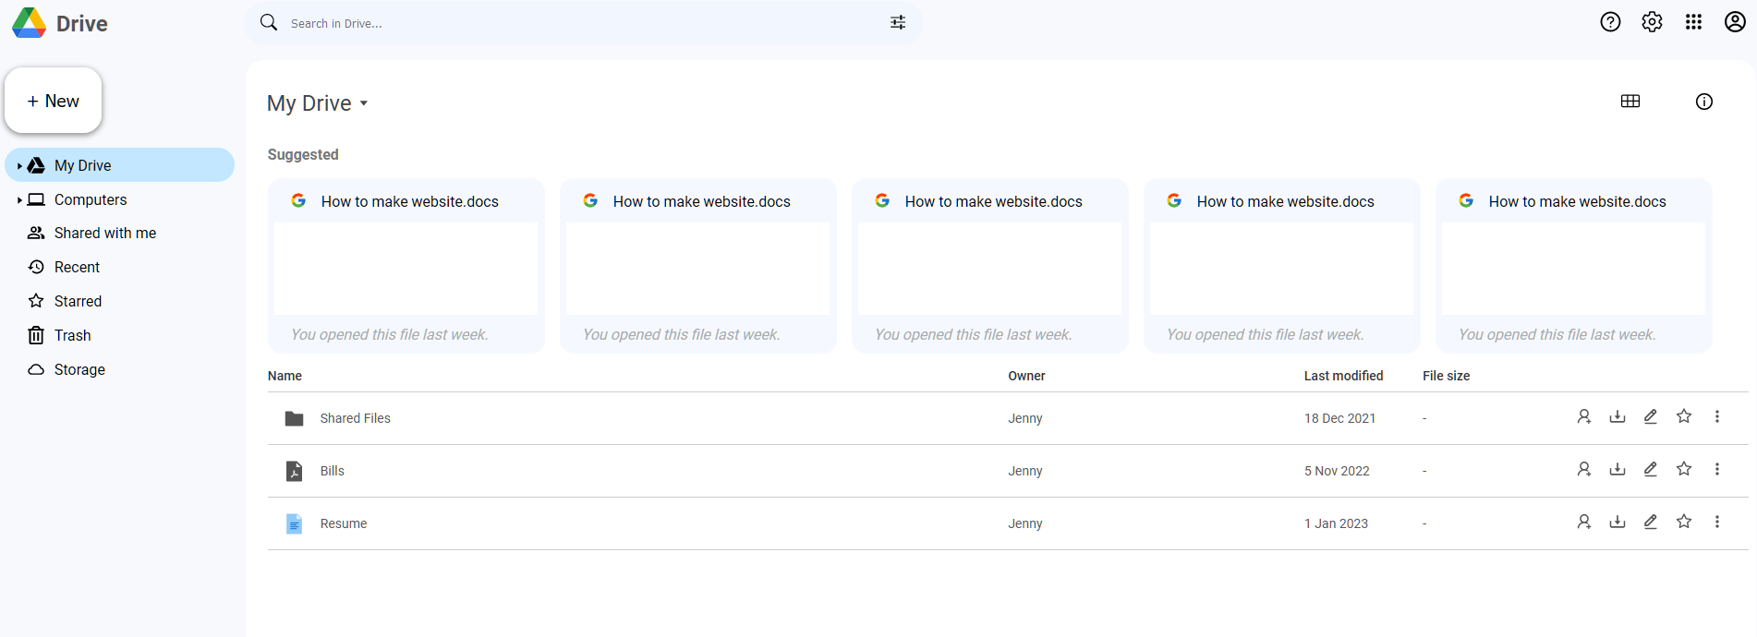Show the details info panel
Screen dimensions: 1757x637
tap(1703, 102)
